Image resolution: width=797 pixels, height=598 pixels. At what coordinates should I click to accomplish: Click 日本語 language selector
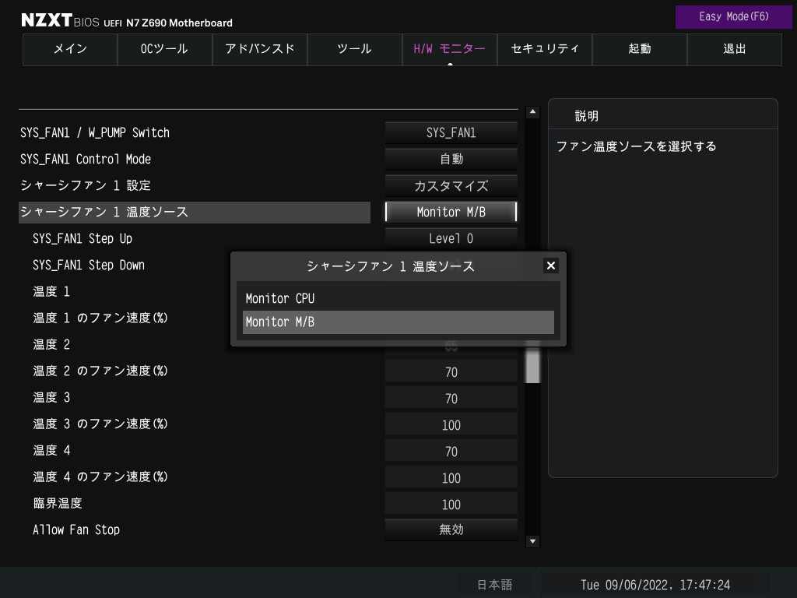494,585
